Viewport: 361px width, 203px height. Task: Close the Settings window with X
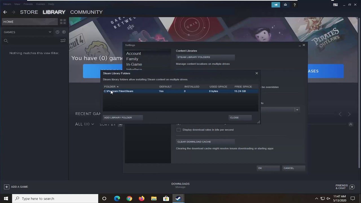click(304, 45)
